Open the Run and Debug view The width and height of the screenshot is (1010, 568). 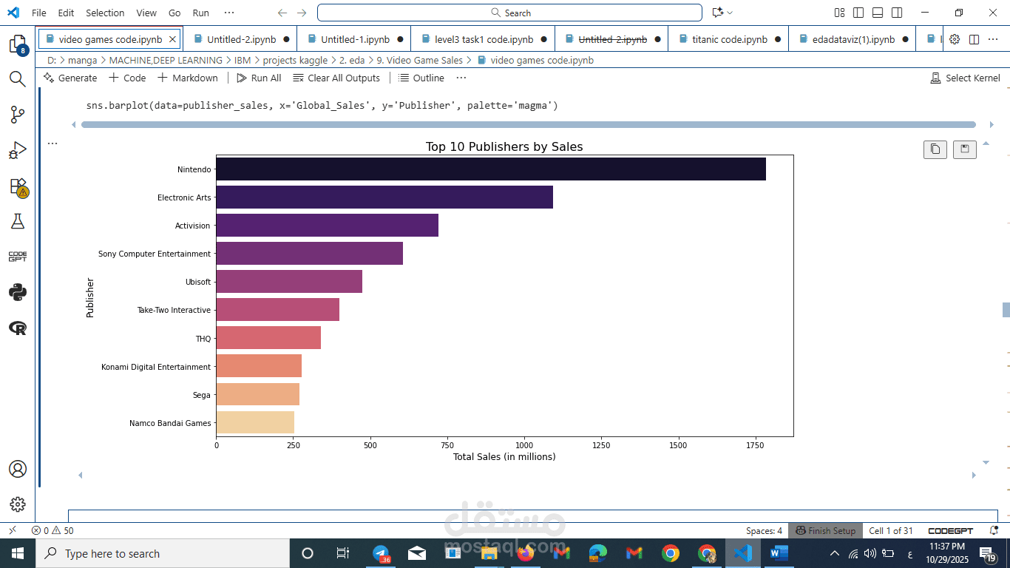click(x=18, y=151)
